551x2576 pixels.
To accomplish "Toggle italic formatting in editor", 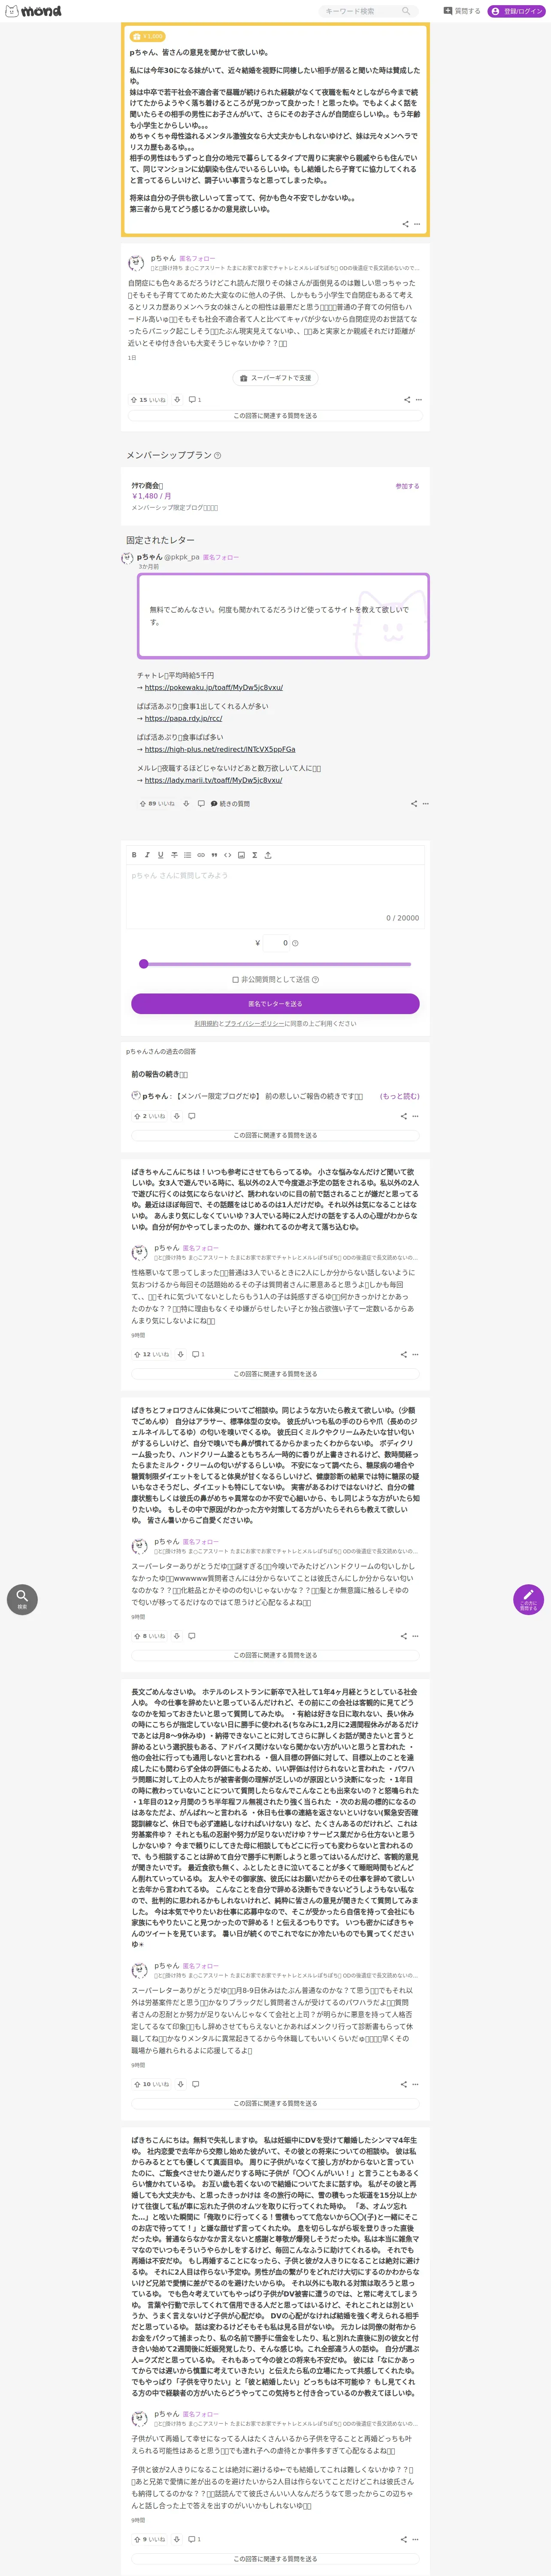I will [147, 855].
